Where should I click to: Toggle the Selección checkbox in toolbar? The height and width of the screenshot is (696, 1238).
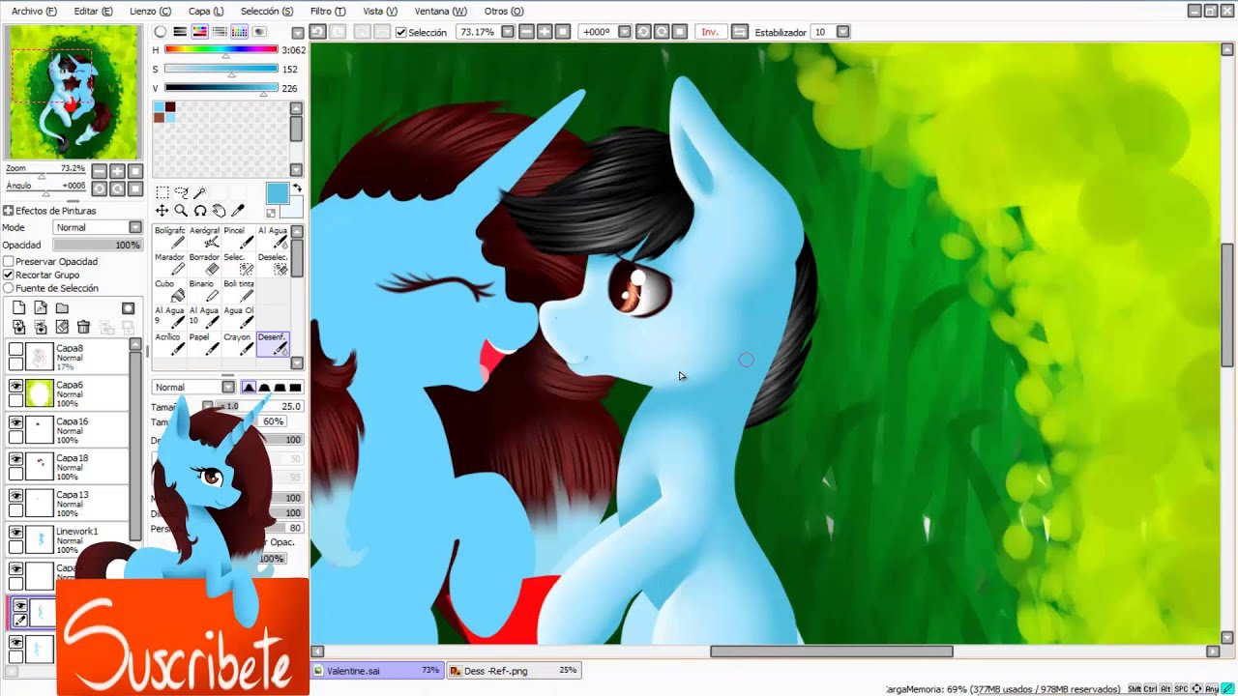click(401, 32)
